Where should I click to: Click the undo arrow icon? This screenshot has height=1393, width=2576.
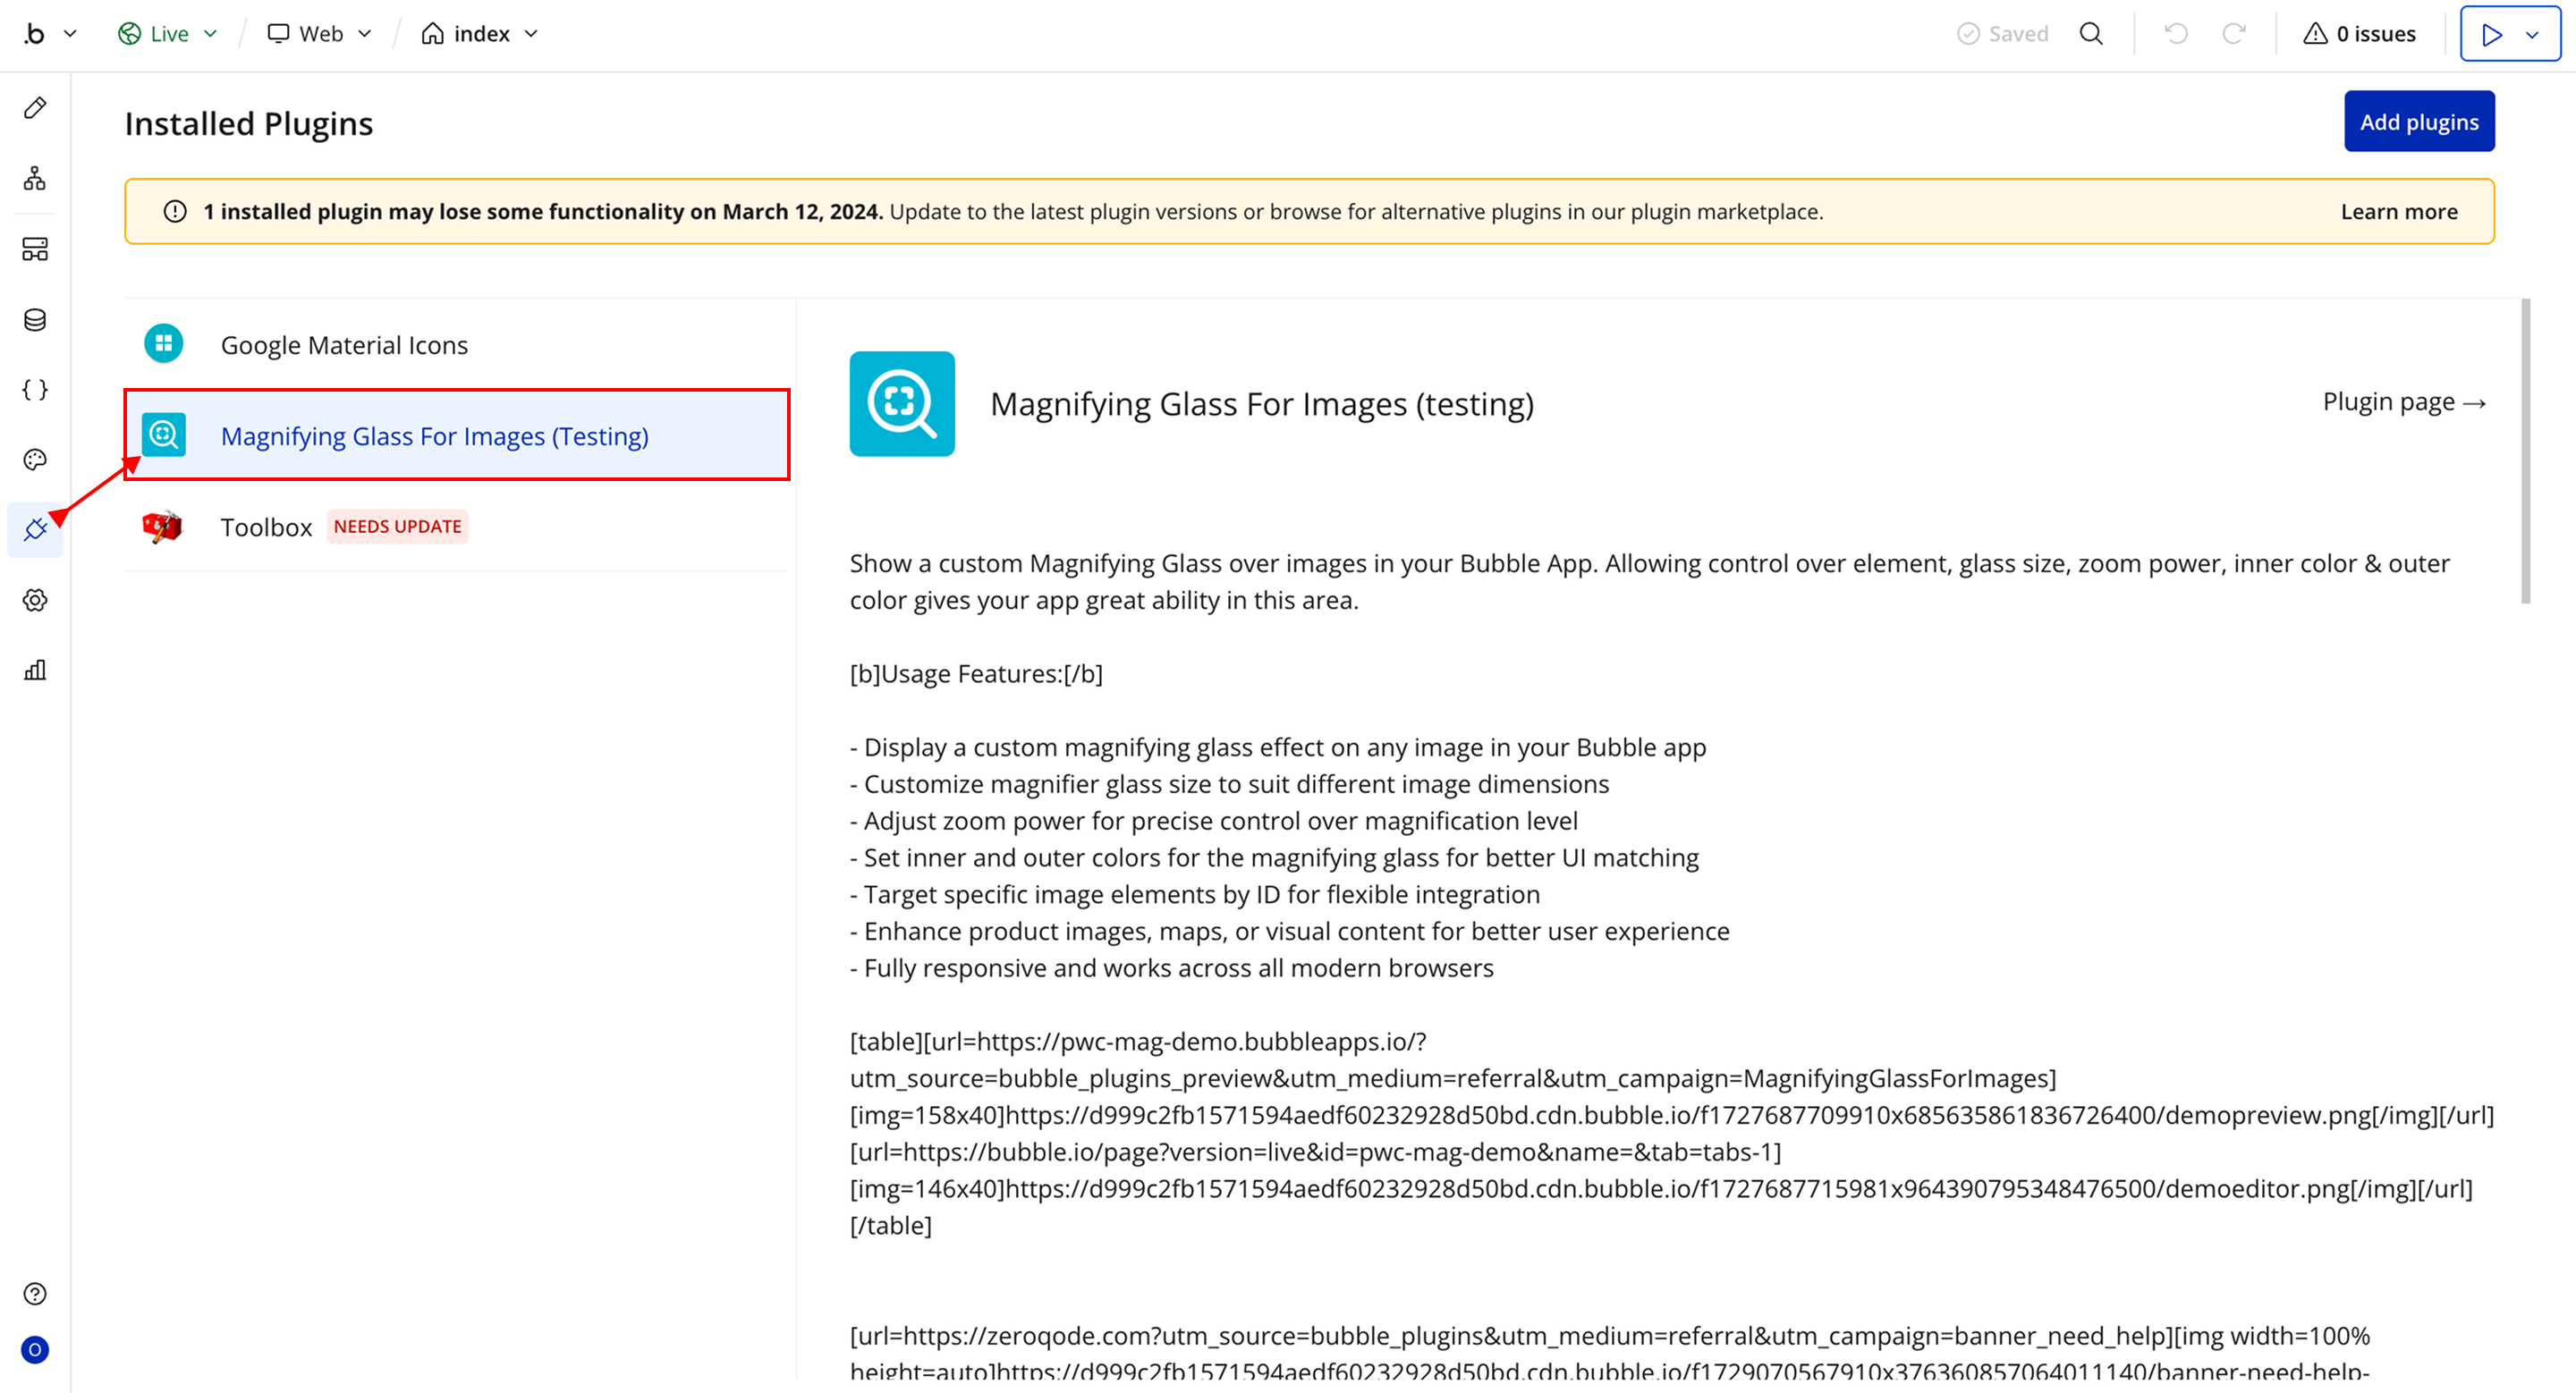(x=2175, y=34)
